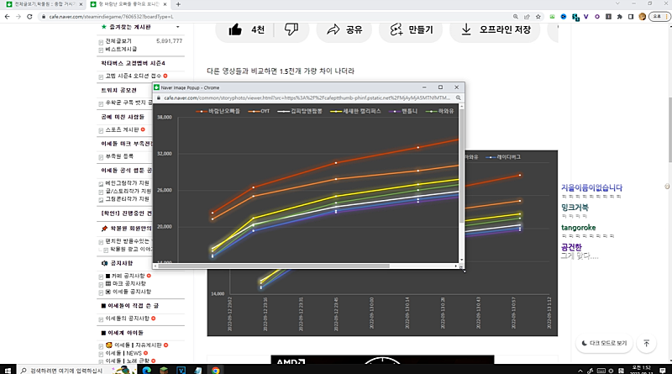Click the thumbs-up like icon

coord(232,29)
